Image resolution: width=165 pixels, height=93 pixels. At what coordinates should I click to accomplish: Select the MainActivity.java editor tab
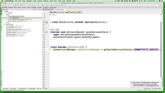click(x=60, y=9)
